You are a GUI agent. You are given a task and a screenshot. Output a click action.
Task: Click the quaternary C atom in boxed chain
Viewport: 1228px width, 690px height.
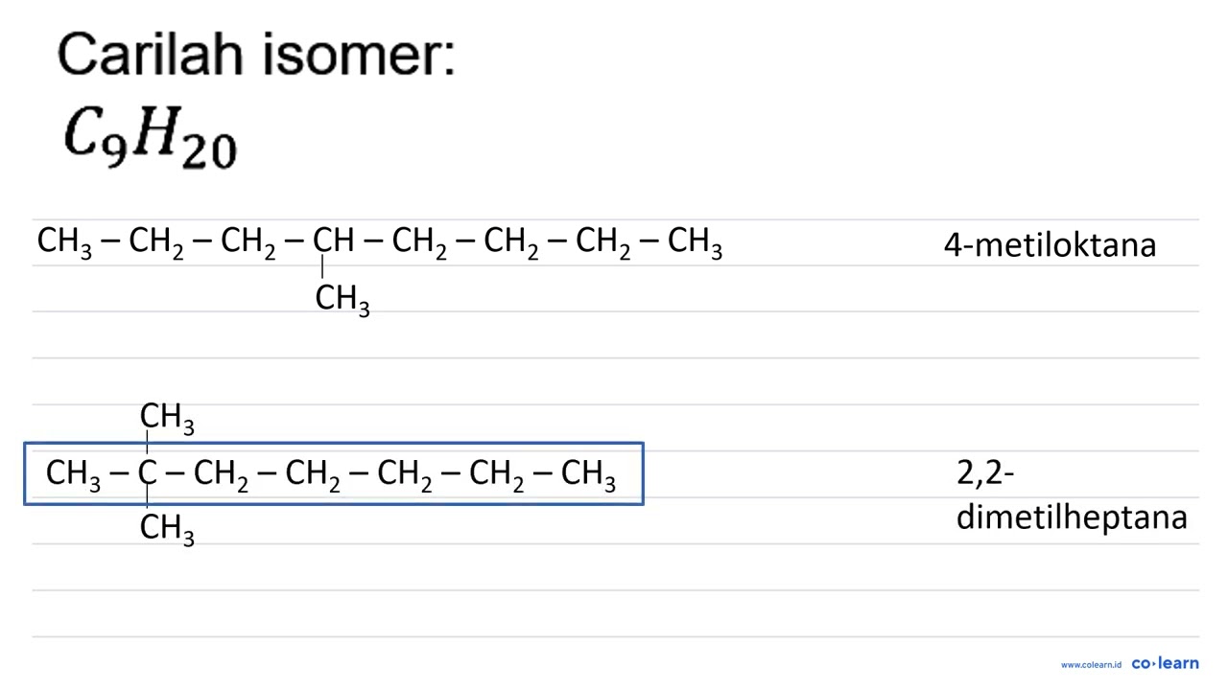(x=147, y=472)
